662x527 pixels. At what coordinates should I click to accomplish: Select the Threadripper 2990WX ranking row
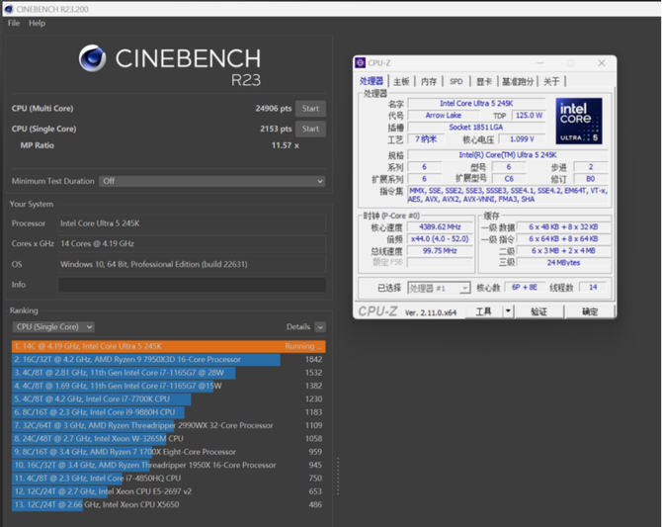click(168, 425)
